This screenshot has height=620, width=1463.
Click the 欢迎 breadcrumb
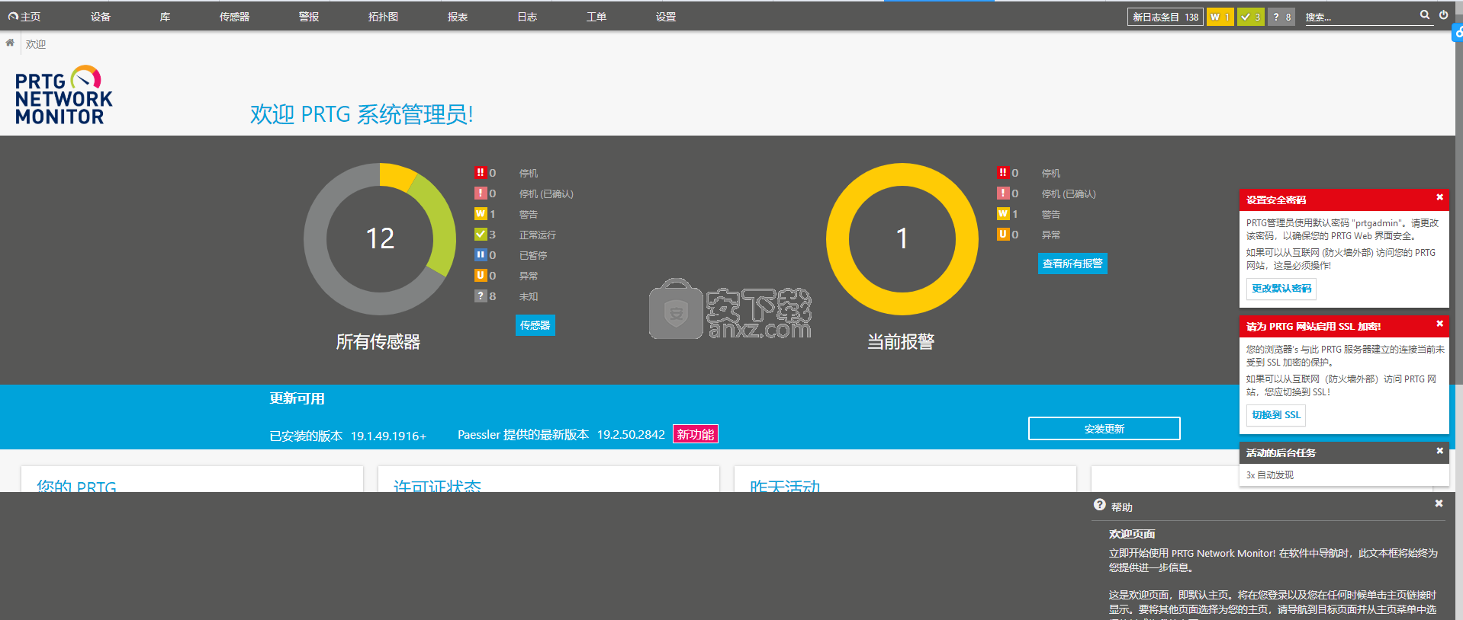[36, 44]
